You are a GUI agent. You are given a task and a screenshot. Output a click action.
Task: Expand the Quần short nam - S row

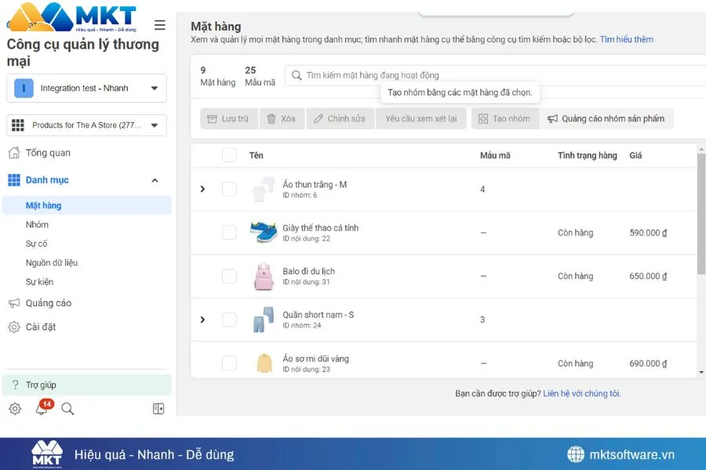[202, 319]
